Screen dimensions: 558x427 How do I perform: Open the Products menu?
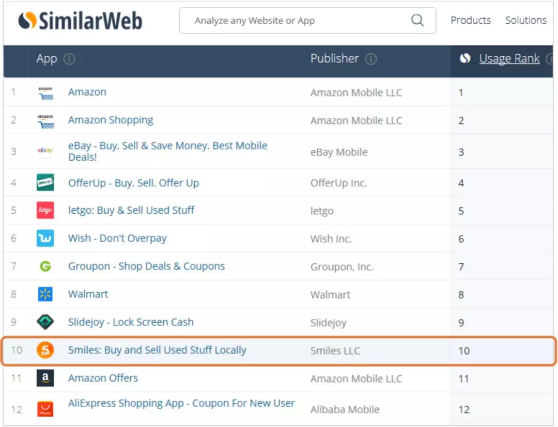point(471,20)
